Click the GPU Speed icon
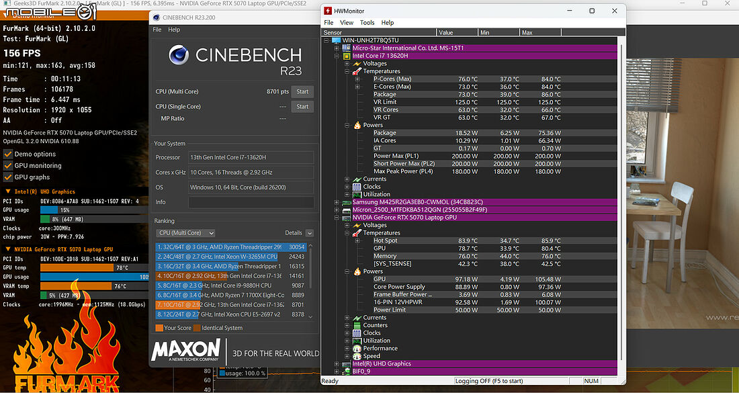The image size is (739, 393). click(357, 356)
